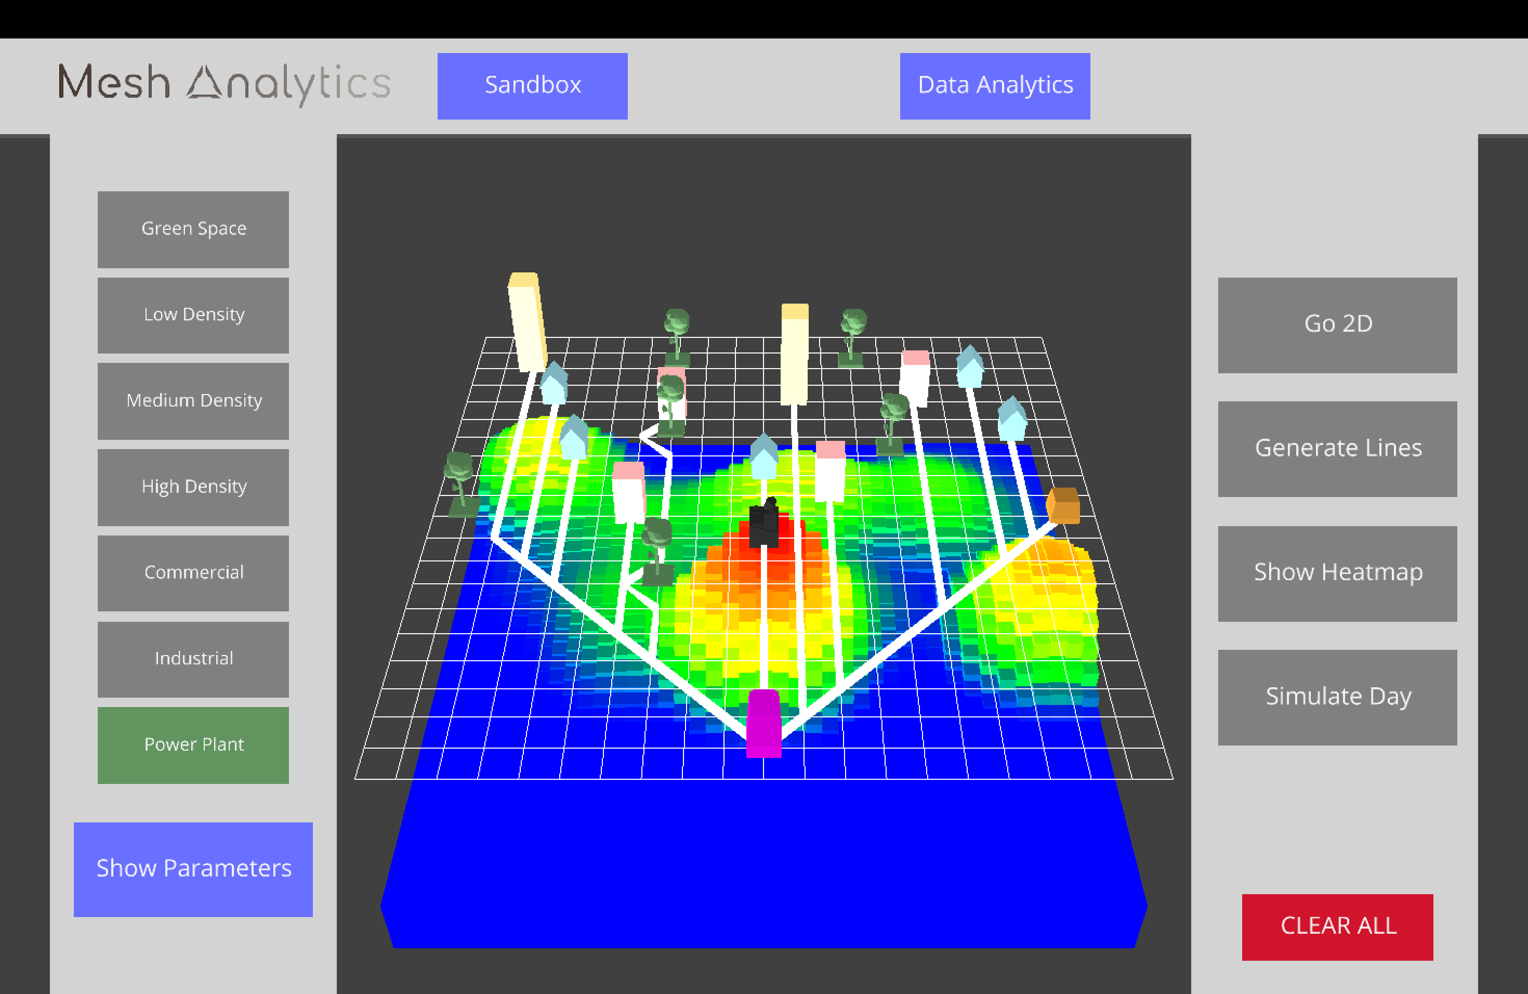Select the highlighted Power Plant building type
The width and height of the screenshot is (1528, 994).
coord(193,745)
